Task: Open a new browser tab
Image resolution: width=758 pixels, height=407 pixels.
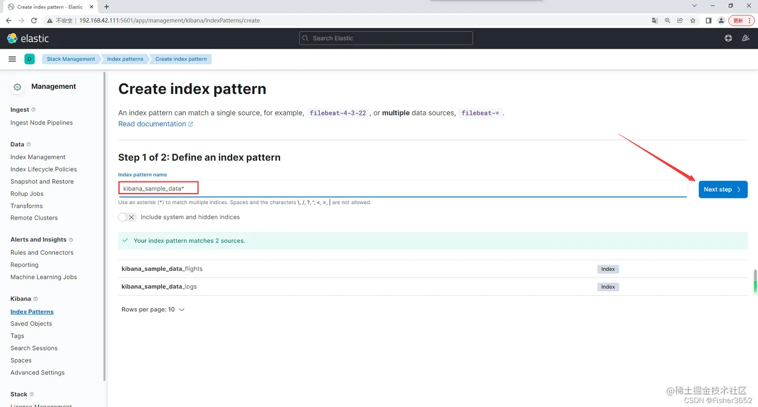Action: pyautogui.click(x=106, y=7)
